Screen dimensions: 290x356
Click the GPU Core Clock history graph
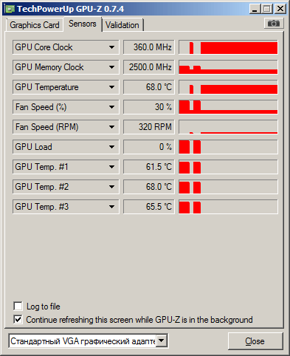pyautogui.click(x=228, y=47)
